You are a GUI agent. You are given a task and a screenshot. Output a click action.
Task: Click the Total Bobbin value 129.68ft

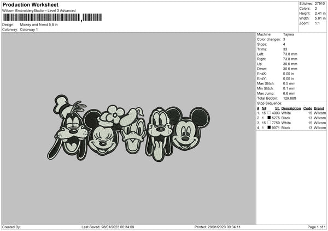click(x=289, y=98)
